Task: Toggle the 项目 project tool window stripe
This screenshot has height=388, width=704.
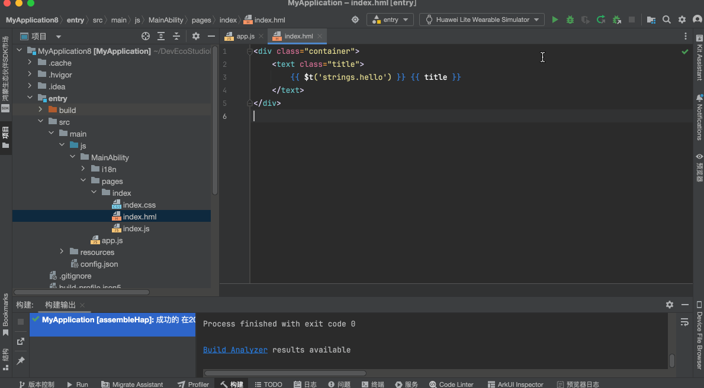Action: [5, 137]
